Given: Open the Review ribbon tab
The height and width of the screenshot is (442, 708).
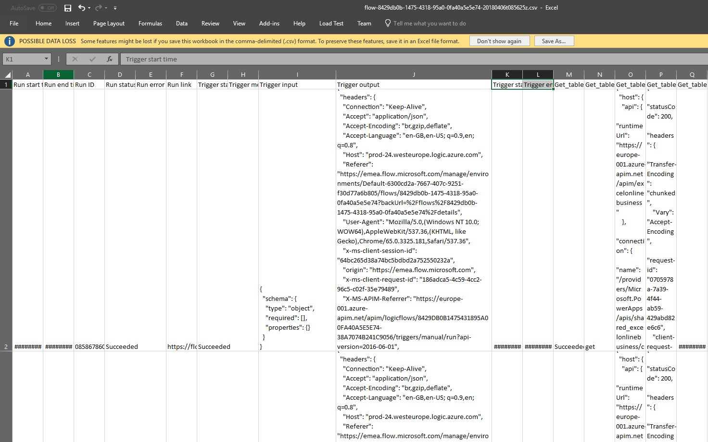Looking at the screenshot, I should pyautogui.click(x=210, y=23).
